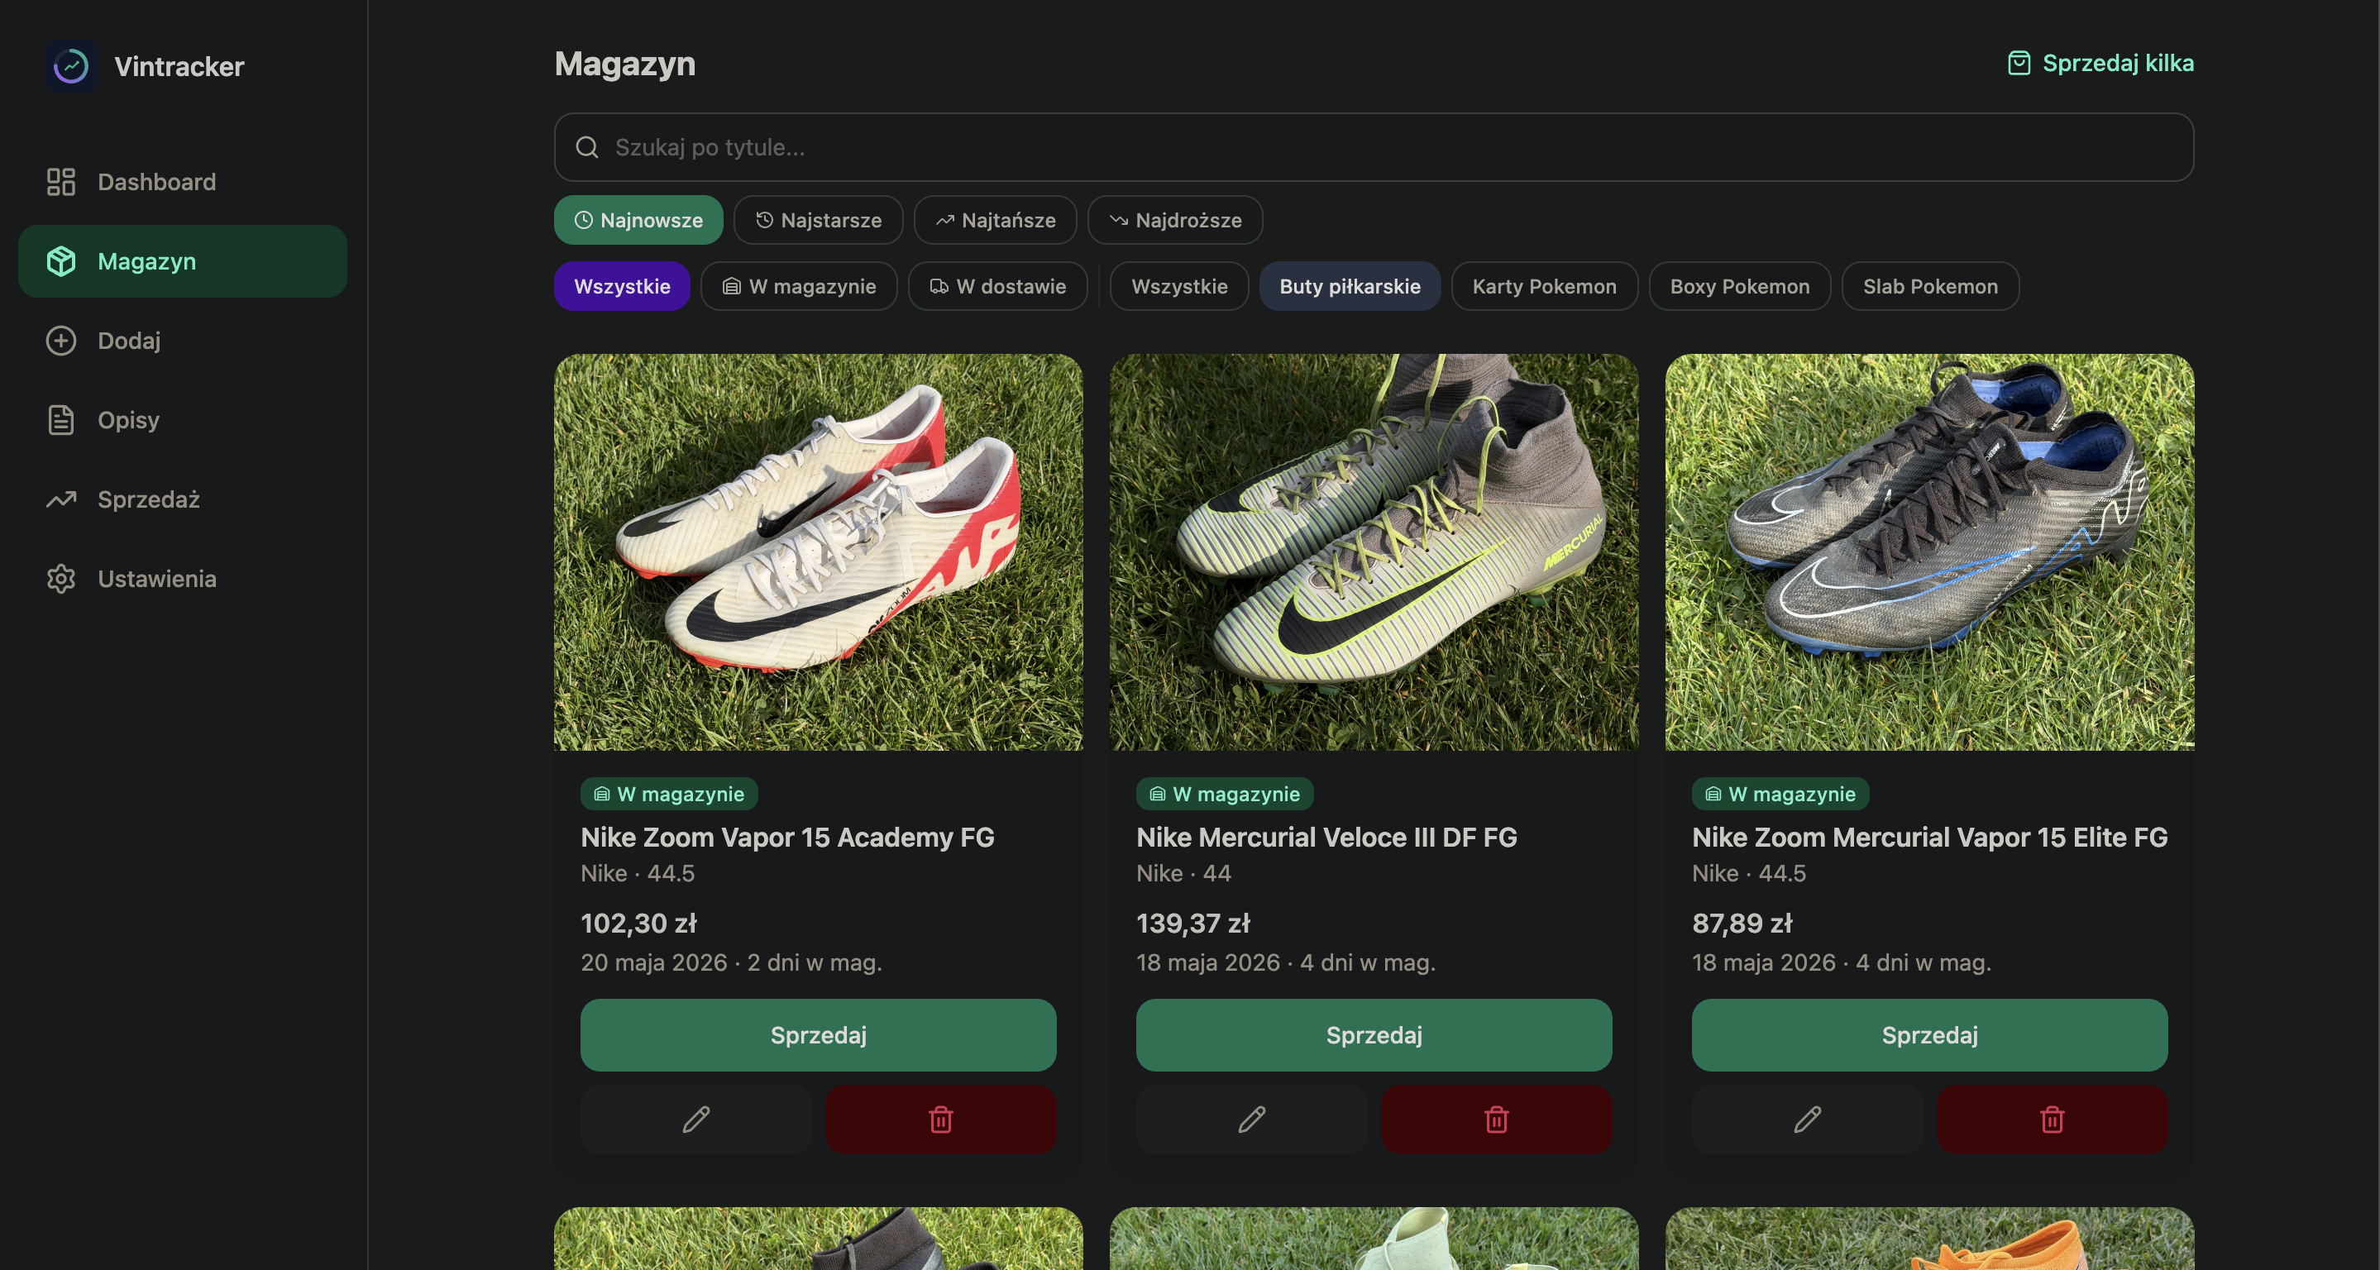Click the Sprzedaj kilka link
Image resolution: width=2380 pixels, height=1270 pixels.
click(x=2100, y=63)
